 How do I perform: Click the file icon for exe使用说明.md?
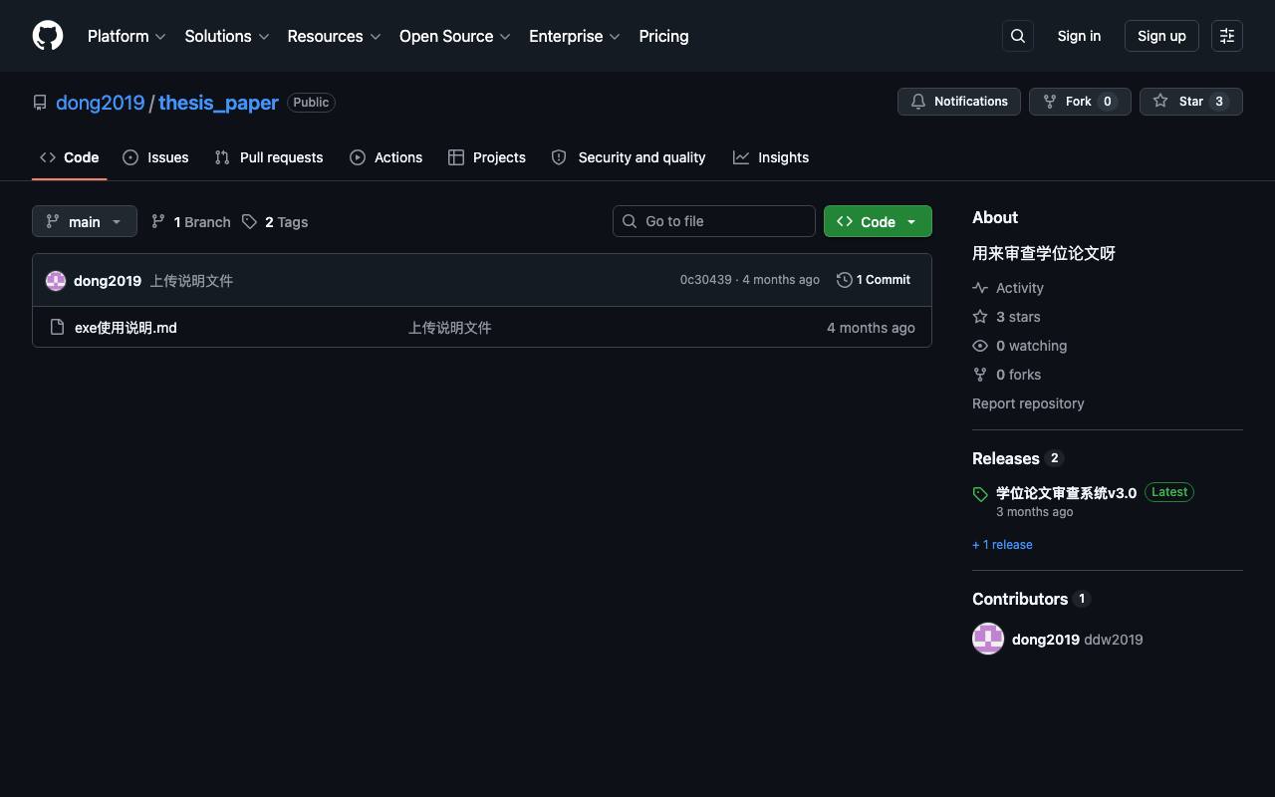point(57,328)
